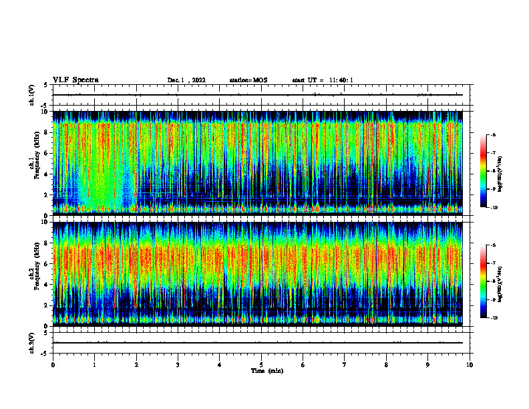
Task: Click the ch.1 spectrogram color scale bar
Action: (x=484, y=171)
